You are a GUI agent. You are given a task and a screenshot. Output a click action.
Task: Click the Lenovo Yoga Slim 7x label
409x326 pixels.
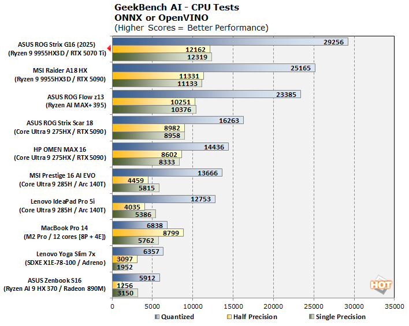point(66,254)
